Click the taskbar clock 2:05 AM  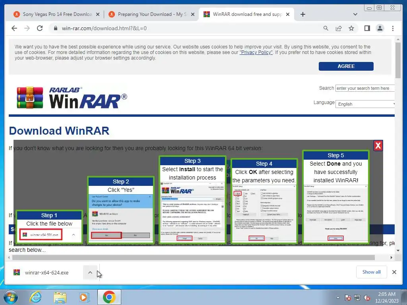(387, 297)
